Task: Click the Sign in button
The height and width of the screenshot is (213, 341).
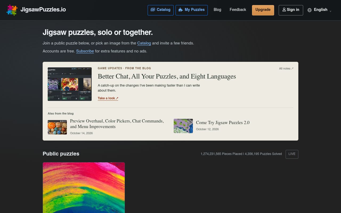Action: 291,10
